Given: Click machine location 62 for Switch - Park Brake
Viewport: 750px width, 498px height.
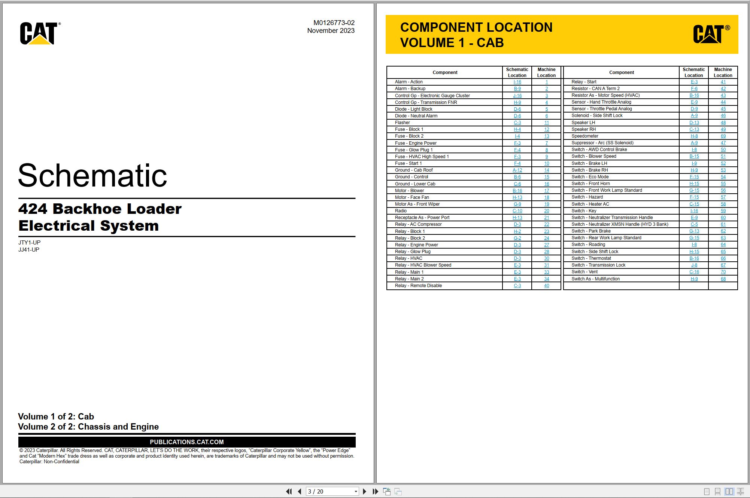Looking at the screenshot, I should point(723,231).
